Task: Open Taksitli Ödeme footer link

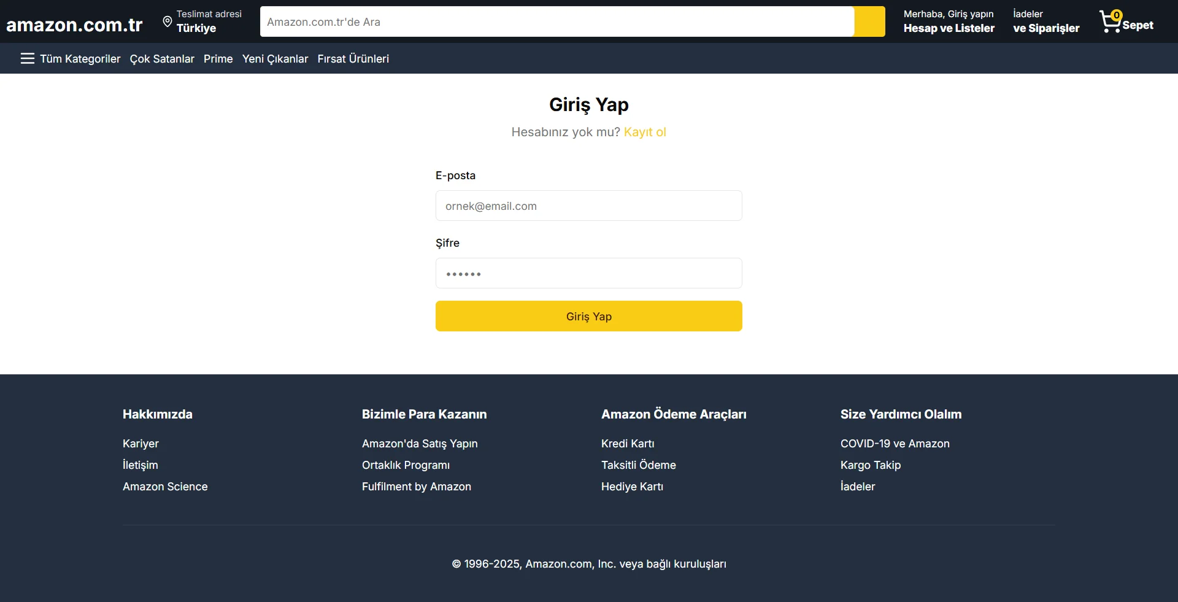Action: (639, 465)
